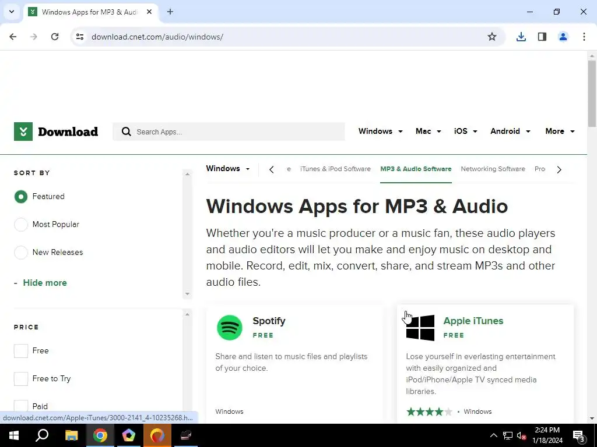The height and width of the screenshot is (447, 597).
Task: Reload the page with the refresh icon
Action: (x=55, y=37)
